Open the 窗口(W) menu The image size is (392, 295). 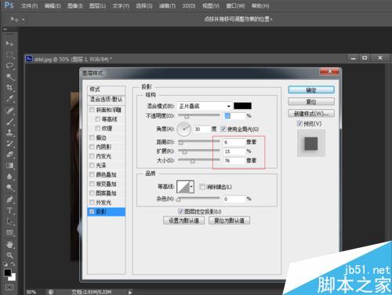click(235, 5)
